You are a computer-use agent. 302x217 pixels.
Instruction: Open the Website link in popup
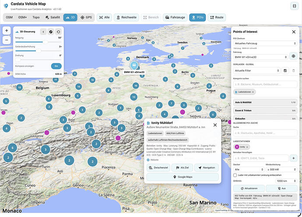[x=153, y=160]
